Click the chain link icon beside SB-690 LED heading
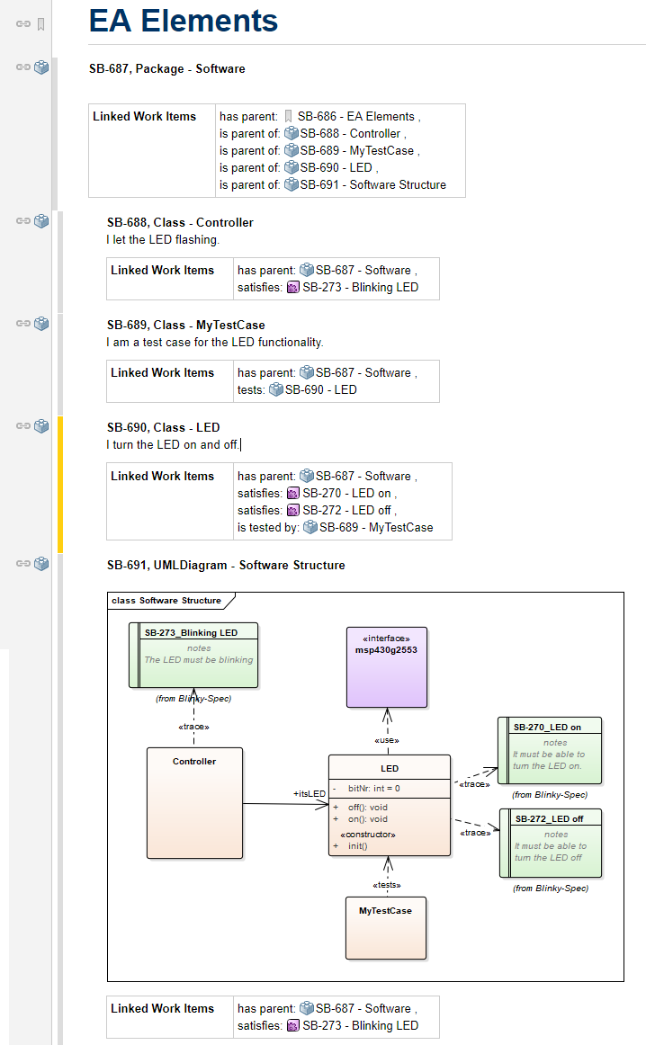Image resolution: width=646 pixels, height=1045 pixels. 23,426
